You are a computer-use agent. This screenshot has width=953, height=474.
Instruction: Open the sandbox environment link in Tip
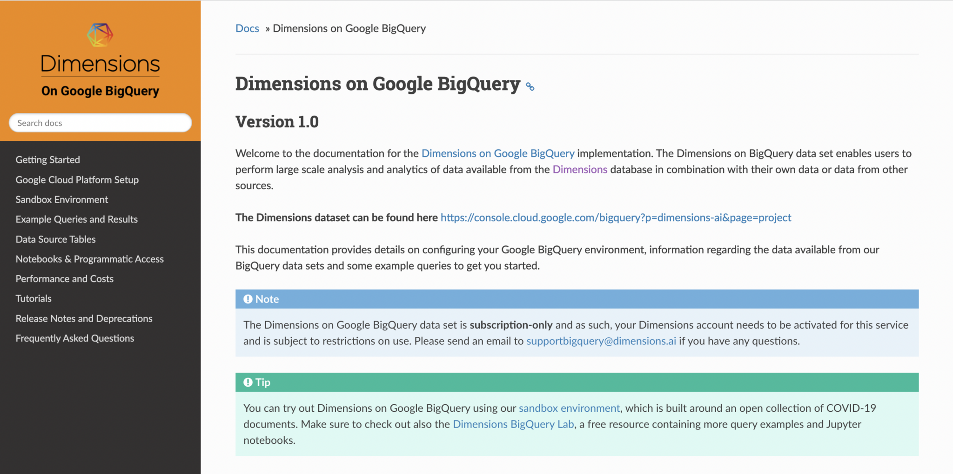coord(569,408)
